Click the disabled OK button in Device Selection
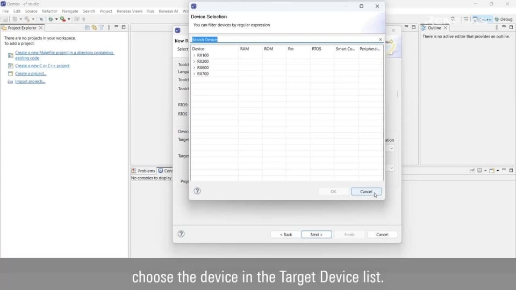 click(x=333, y=192)
